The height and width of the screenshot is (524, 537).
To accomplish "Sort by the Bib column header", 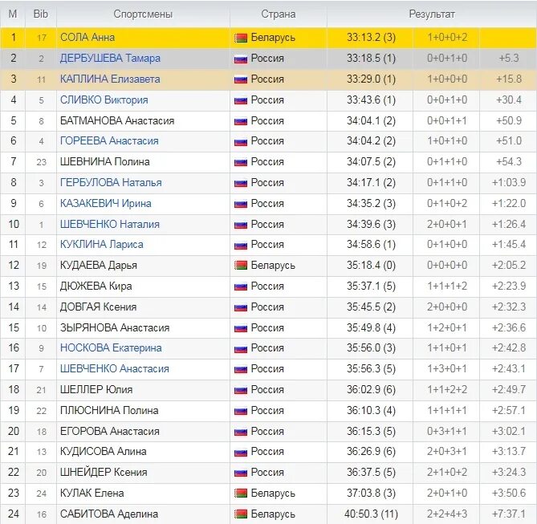I will click(x=40, y=14).
